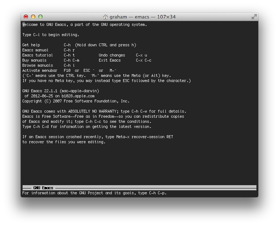Click the 'C-x C-c' key binding text
279x226 pixels.
coord(144,60)
